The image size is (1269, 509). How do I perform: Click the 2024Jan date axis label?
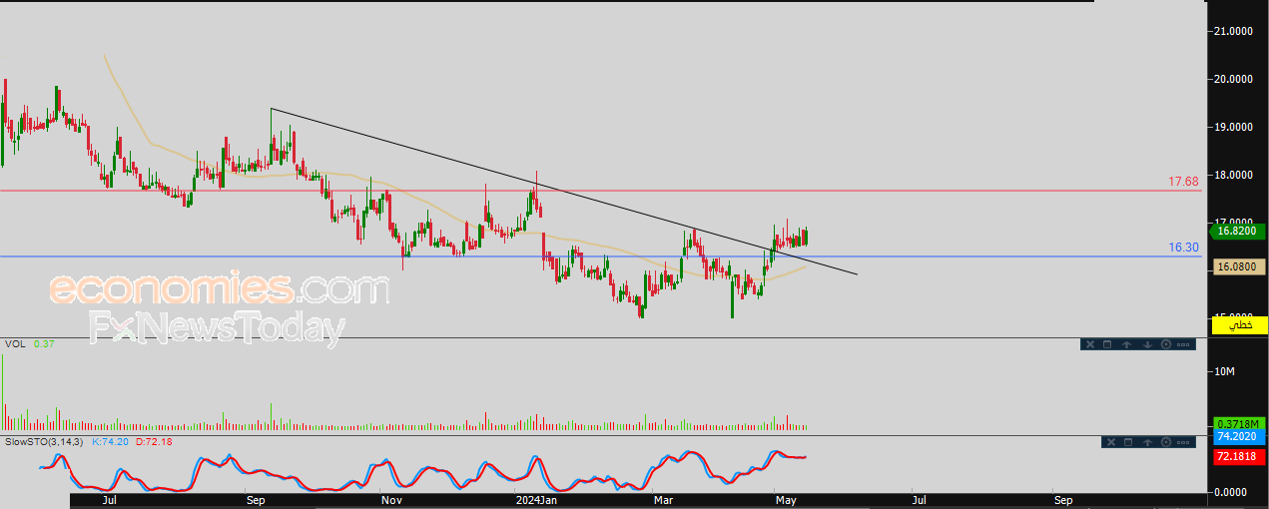coord(536,500)
